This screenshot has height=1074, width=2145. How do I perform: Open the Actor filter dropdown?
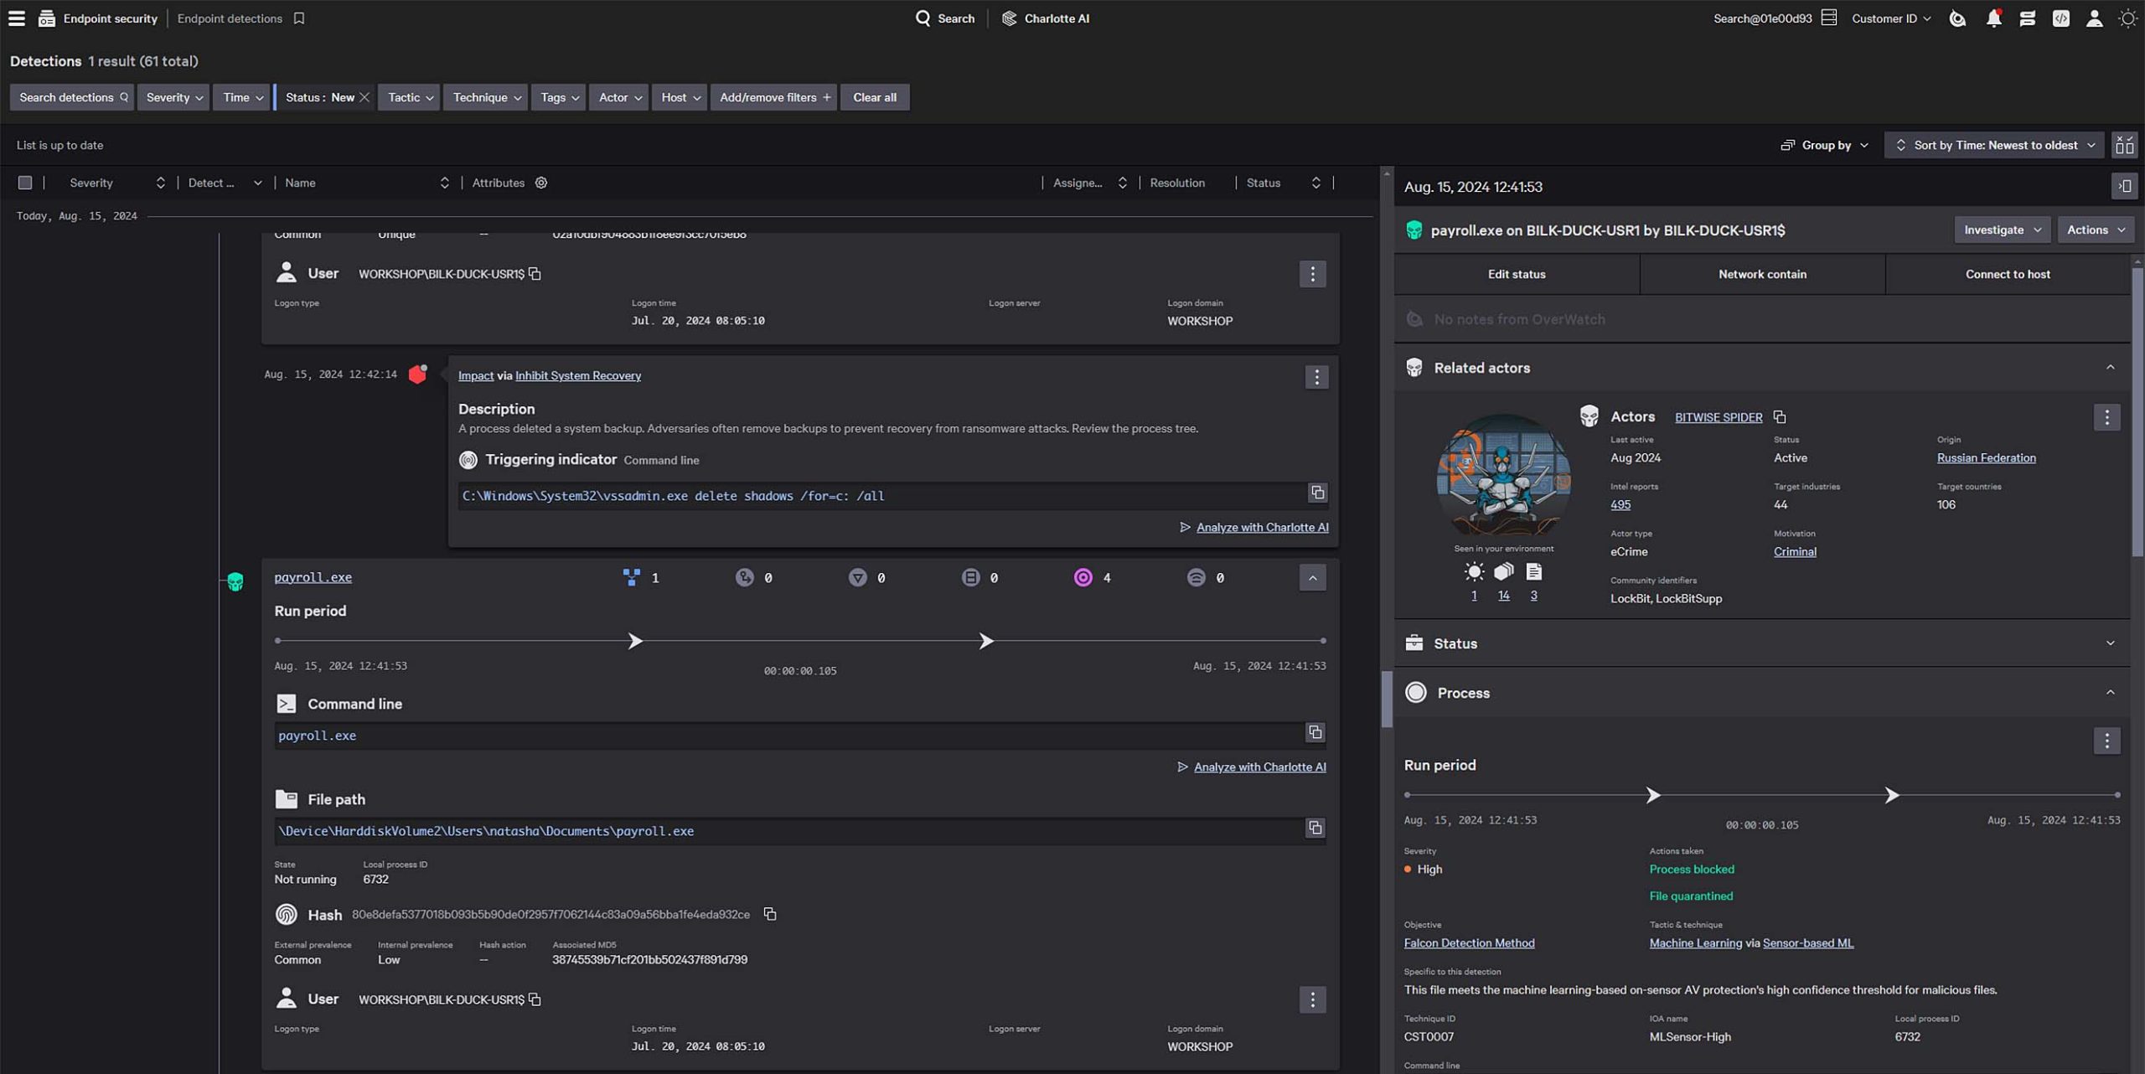[x=618, y=97]
